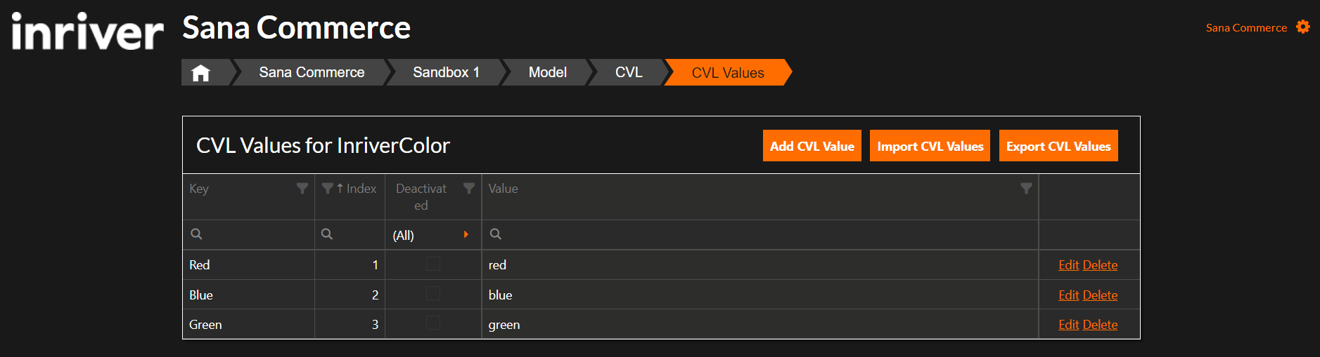This screenshot has width=1320, height=357.
Task: Navigate to CVL breadcrumb
Action: [629, 72]
